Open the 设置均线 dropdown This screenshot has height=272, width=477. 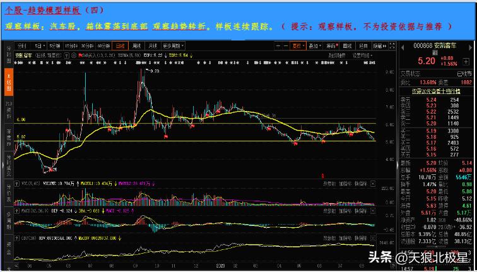coord(362,56)
